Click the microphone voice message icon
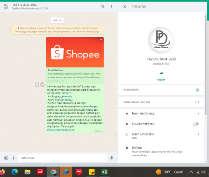The height and width of the screenshot is (177, 209). 112,158
